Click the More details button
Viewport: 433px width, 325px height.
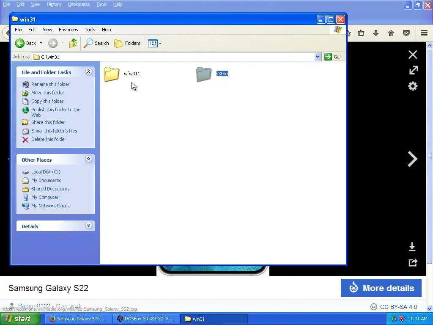coord(381,288)
